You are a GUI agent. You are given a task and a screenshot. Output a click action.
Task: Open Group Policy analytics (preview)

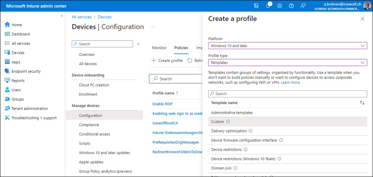106,171
